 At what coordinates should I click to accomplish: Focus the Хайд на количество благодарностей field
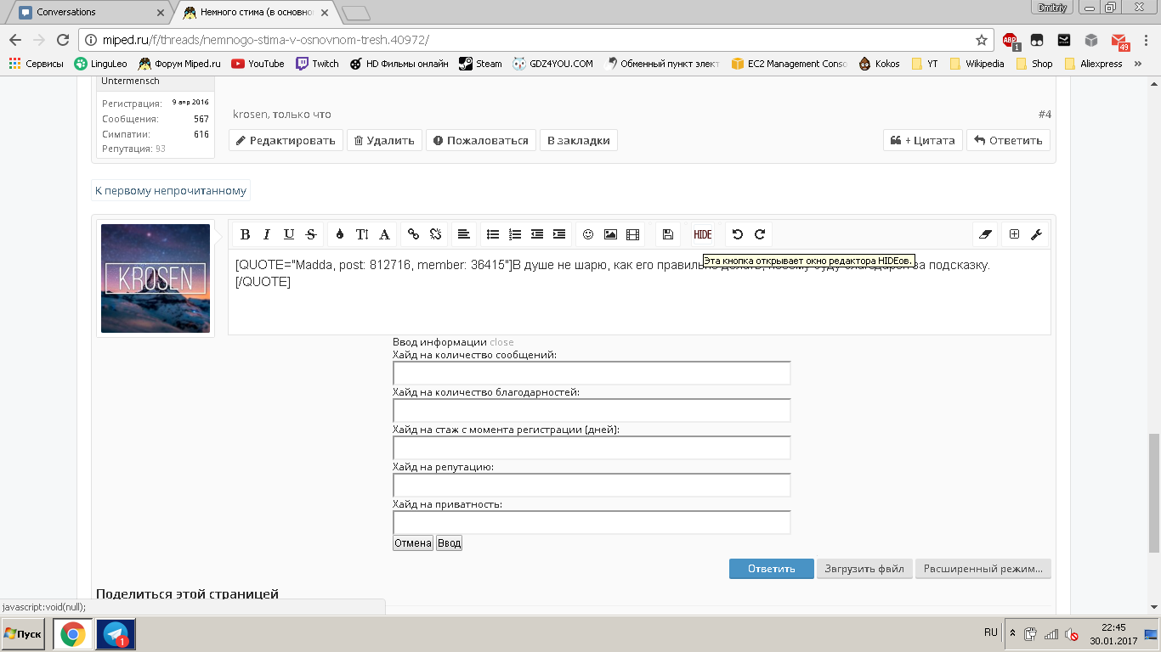click(x=592, y=411)
